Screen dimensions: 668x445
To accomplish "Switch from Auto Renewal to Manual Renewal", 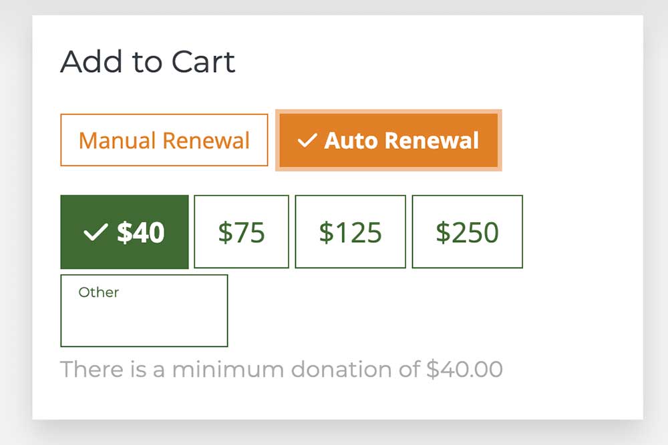I will pyautogui.click(x=164, y=140).
